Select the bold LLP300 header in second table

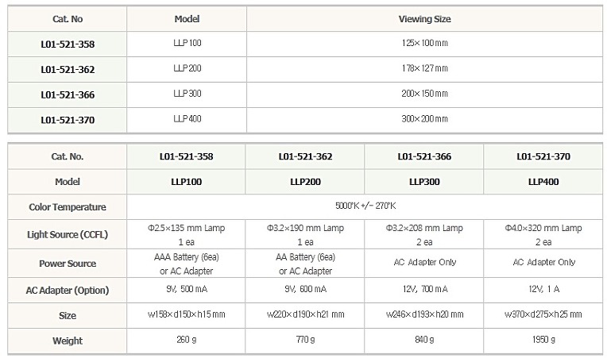click(x=424, y=182)
